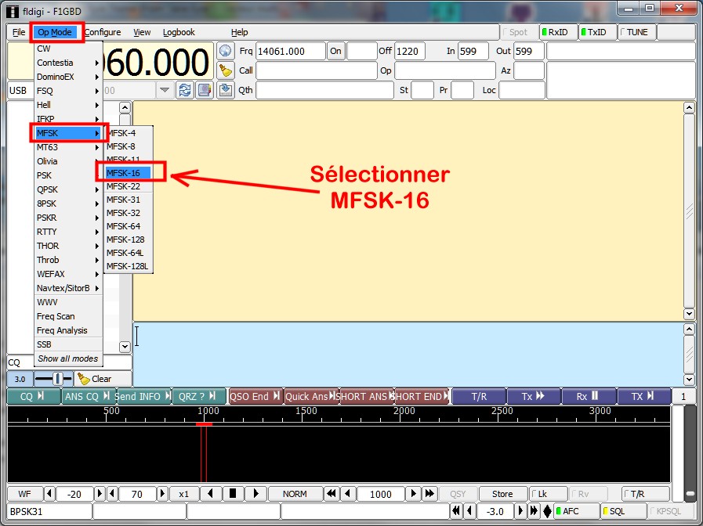Click the blue transmit text pane
This screenshot has height=526, width=703.
pos(408,354)
